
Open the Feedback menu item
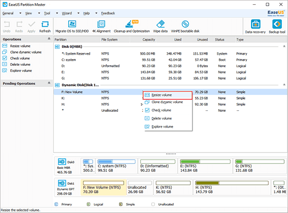pyautogui.click(x=108, y=13)
